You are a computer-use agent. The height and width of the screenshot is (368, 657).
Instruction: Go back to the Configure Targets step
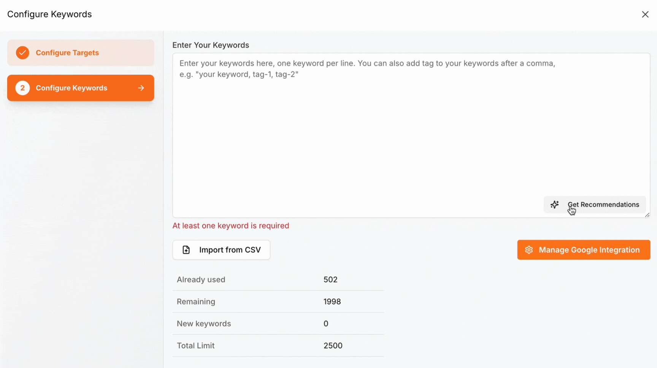[x=67, y=53]
